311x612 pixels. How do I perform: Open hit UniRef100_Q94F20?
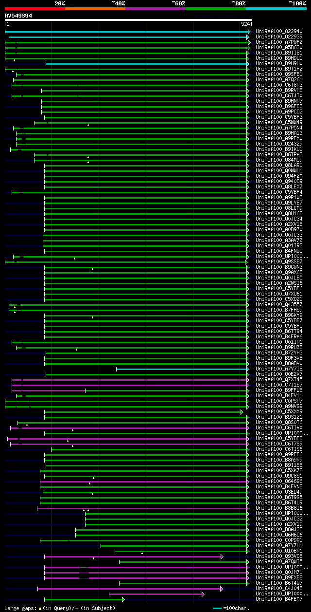pyautogui.click(x=279, y=176)
